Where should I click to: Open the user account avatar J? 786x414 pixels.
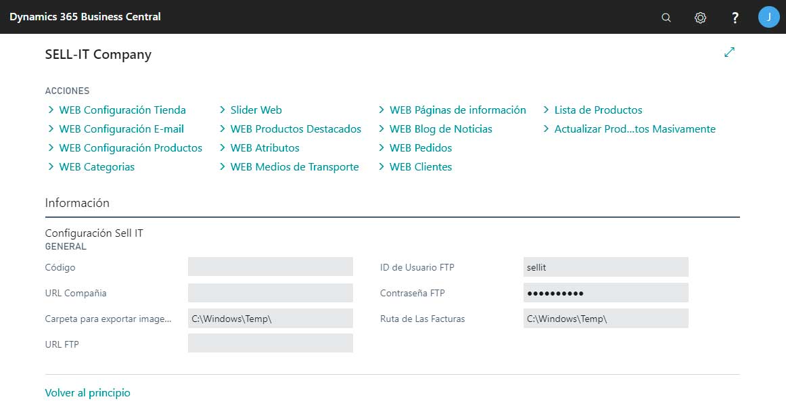[768, 17]
